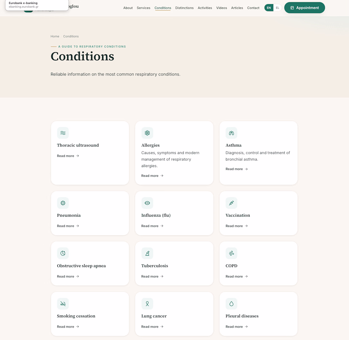Click the Allergies card title
Image resolution: width=349 pixels, height=340 pixels.
pos(150,145)
